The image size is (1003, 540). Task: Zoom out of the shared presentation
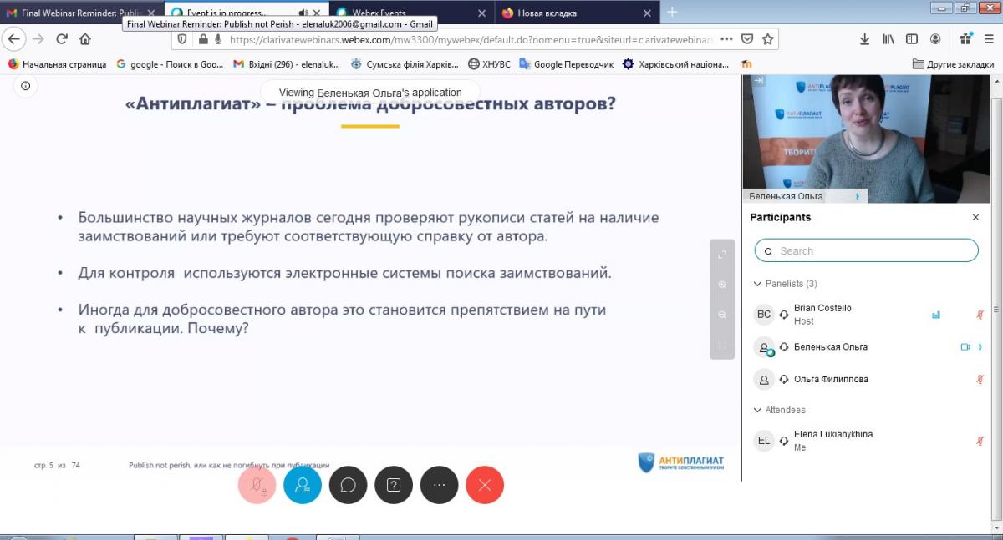click(x=722, y=315)
